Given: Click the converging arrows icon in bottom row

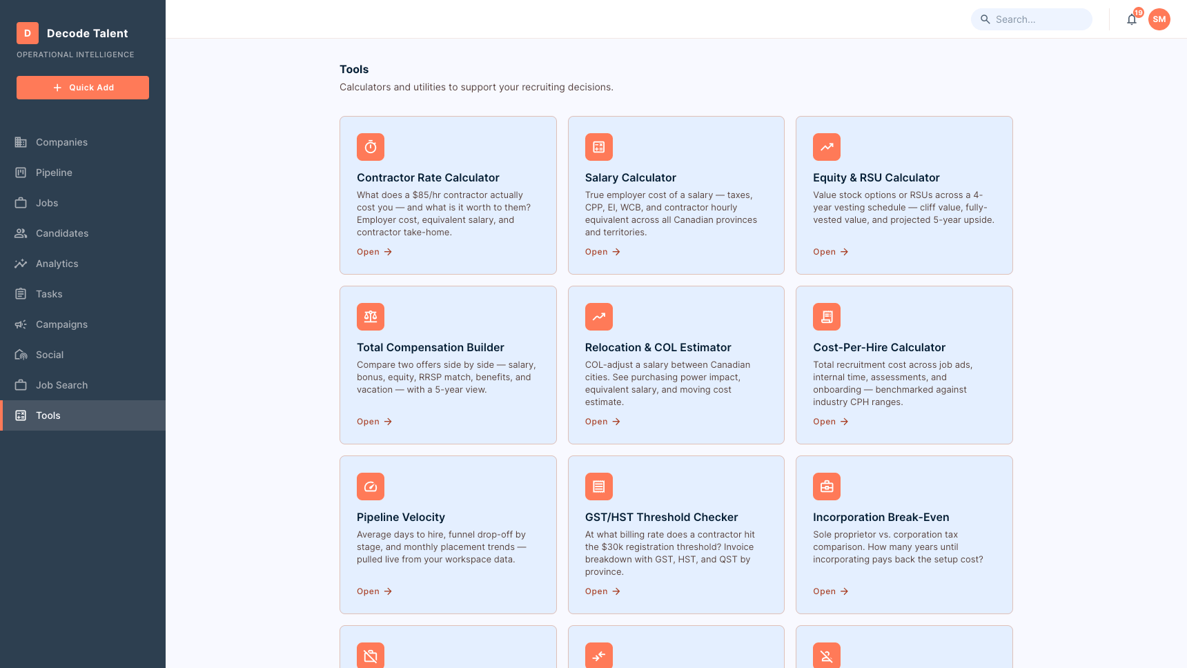Looking at the screenshot, I should pos(599,656).
